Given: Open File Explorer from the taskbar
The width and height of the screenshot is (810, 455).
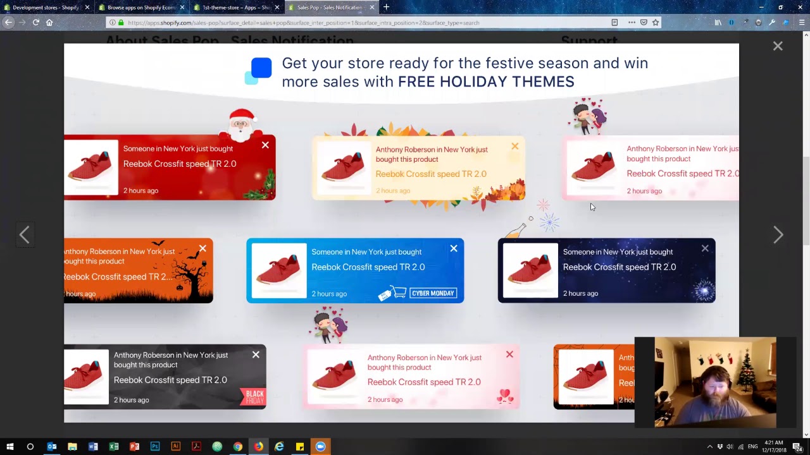Looking at the screenshot, I should coord(72,447).
